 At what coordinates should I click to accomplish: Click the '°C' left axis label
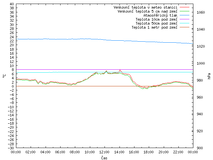coord(4,76)
